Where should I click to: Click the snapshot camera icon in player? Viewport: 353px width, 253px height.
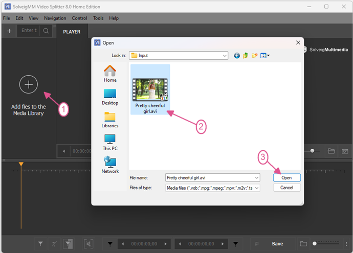[x=345, y=151]
